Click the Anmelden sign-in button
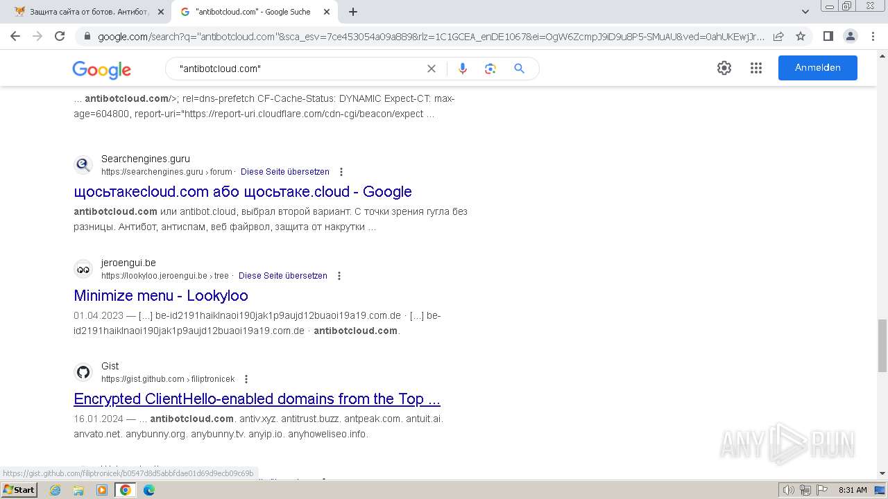Viewport: 888px width, 499px height. 818,68
